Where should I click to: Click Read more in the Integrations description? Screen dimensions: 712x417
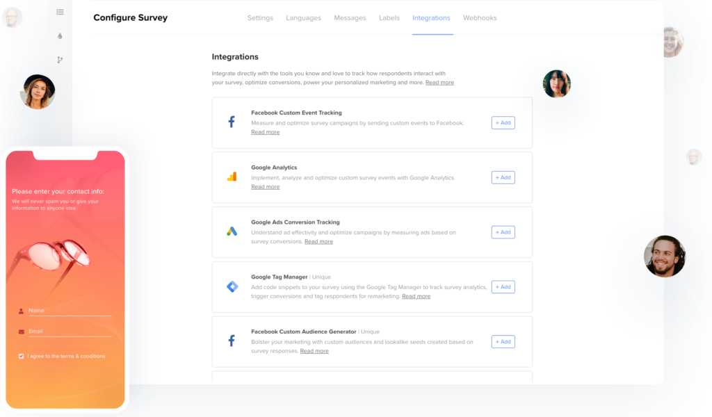(439, 82)
